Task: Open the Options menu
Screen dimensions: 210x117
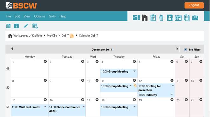Action: 39,16
